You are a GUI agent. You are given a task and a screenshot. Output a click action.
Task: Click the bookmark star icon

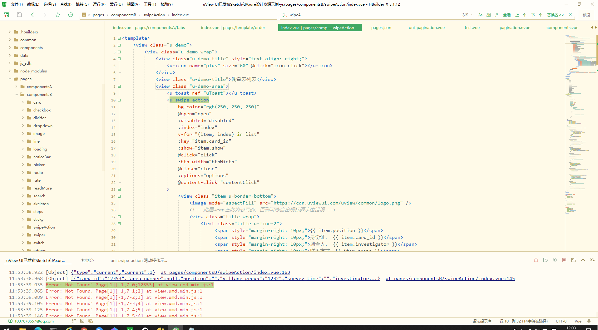pos(58,15)
